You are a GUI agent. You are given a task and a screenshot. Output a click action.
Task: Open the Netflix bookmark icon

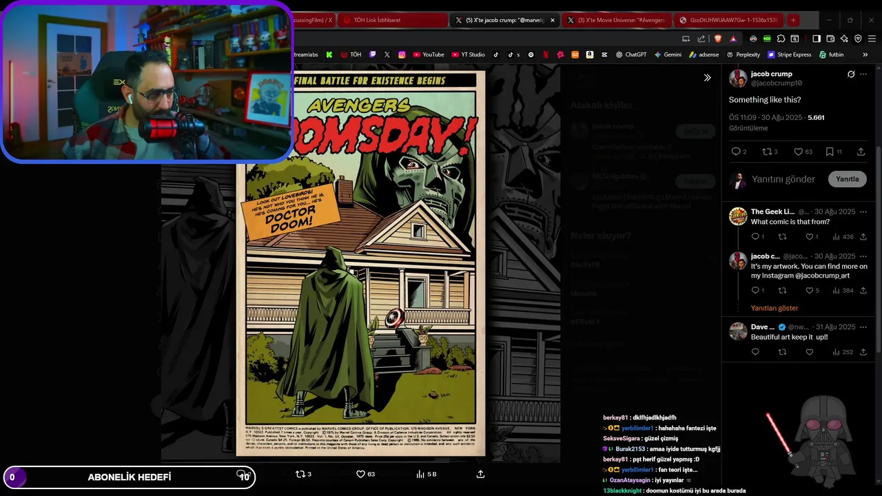[x=546, y=54]
